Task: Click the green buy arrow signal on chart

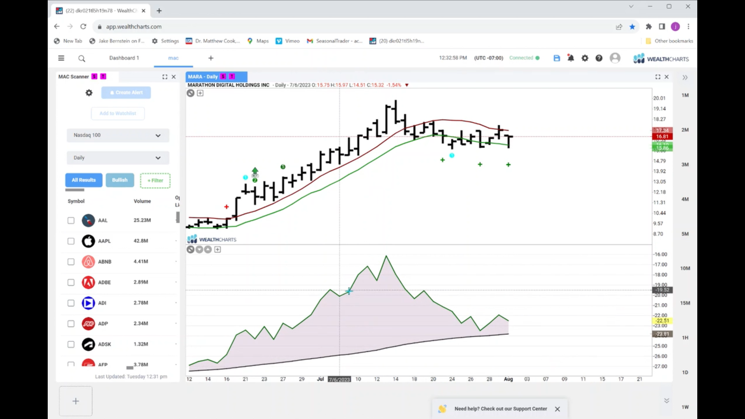Action: (255, 171)
